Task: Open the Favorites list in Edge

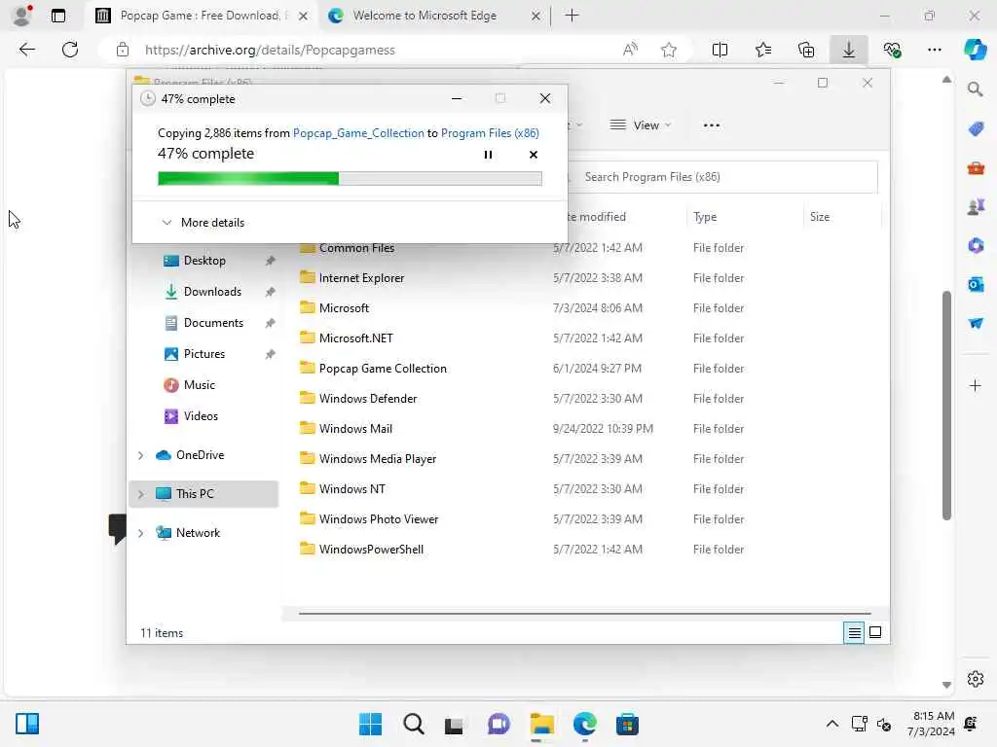Action: (x=763, y=50)
